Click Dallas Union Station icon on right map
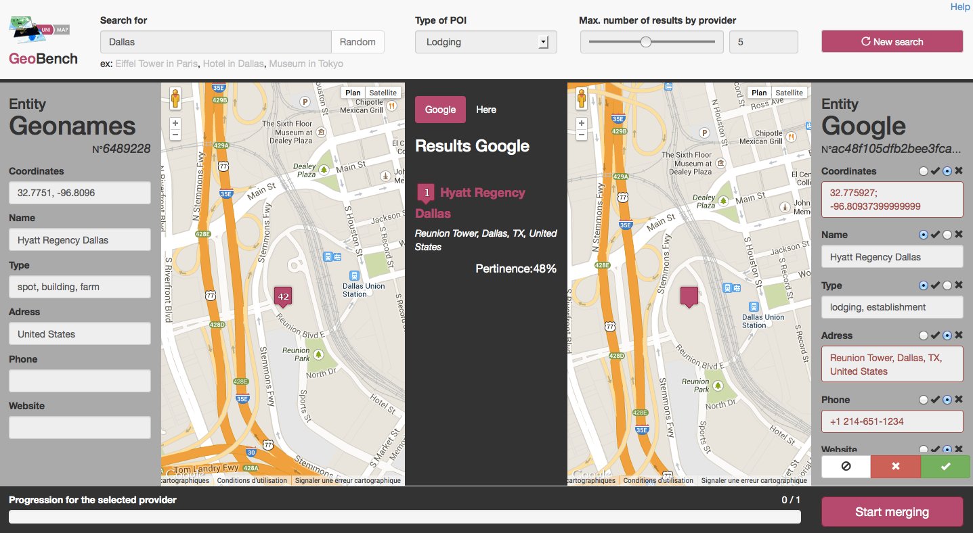The width and height of the screenshot is (973, 533). (x=754, y=307)
